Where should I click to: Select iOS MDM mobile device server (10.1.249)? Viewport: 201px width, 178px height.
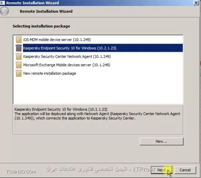click(57, 40)
